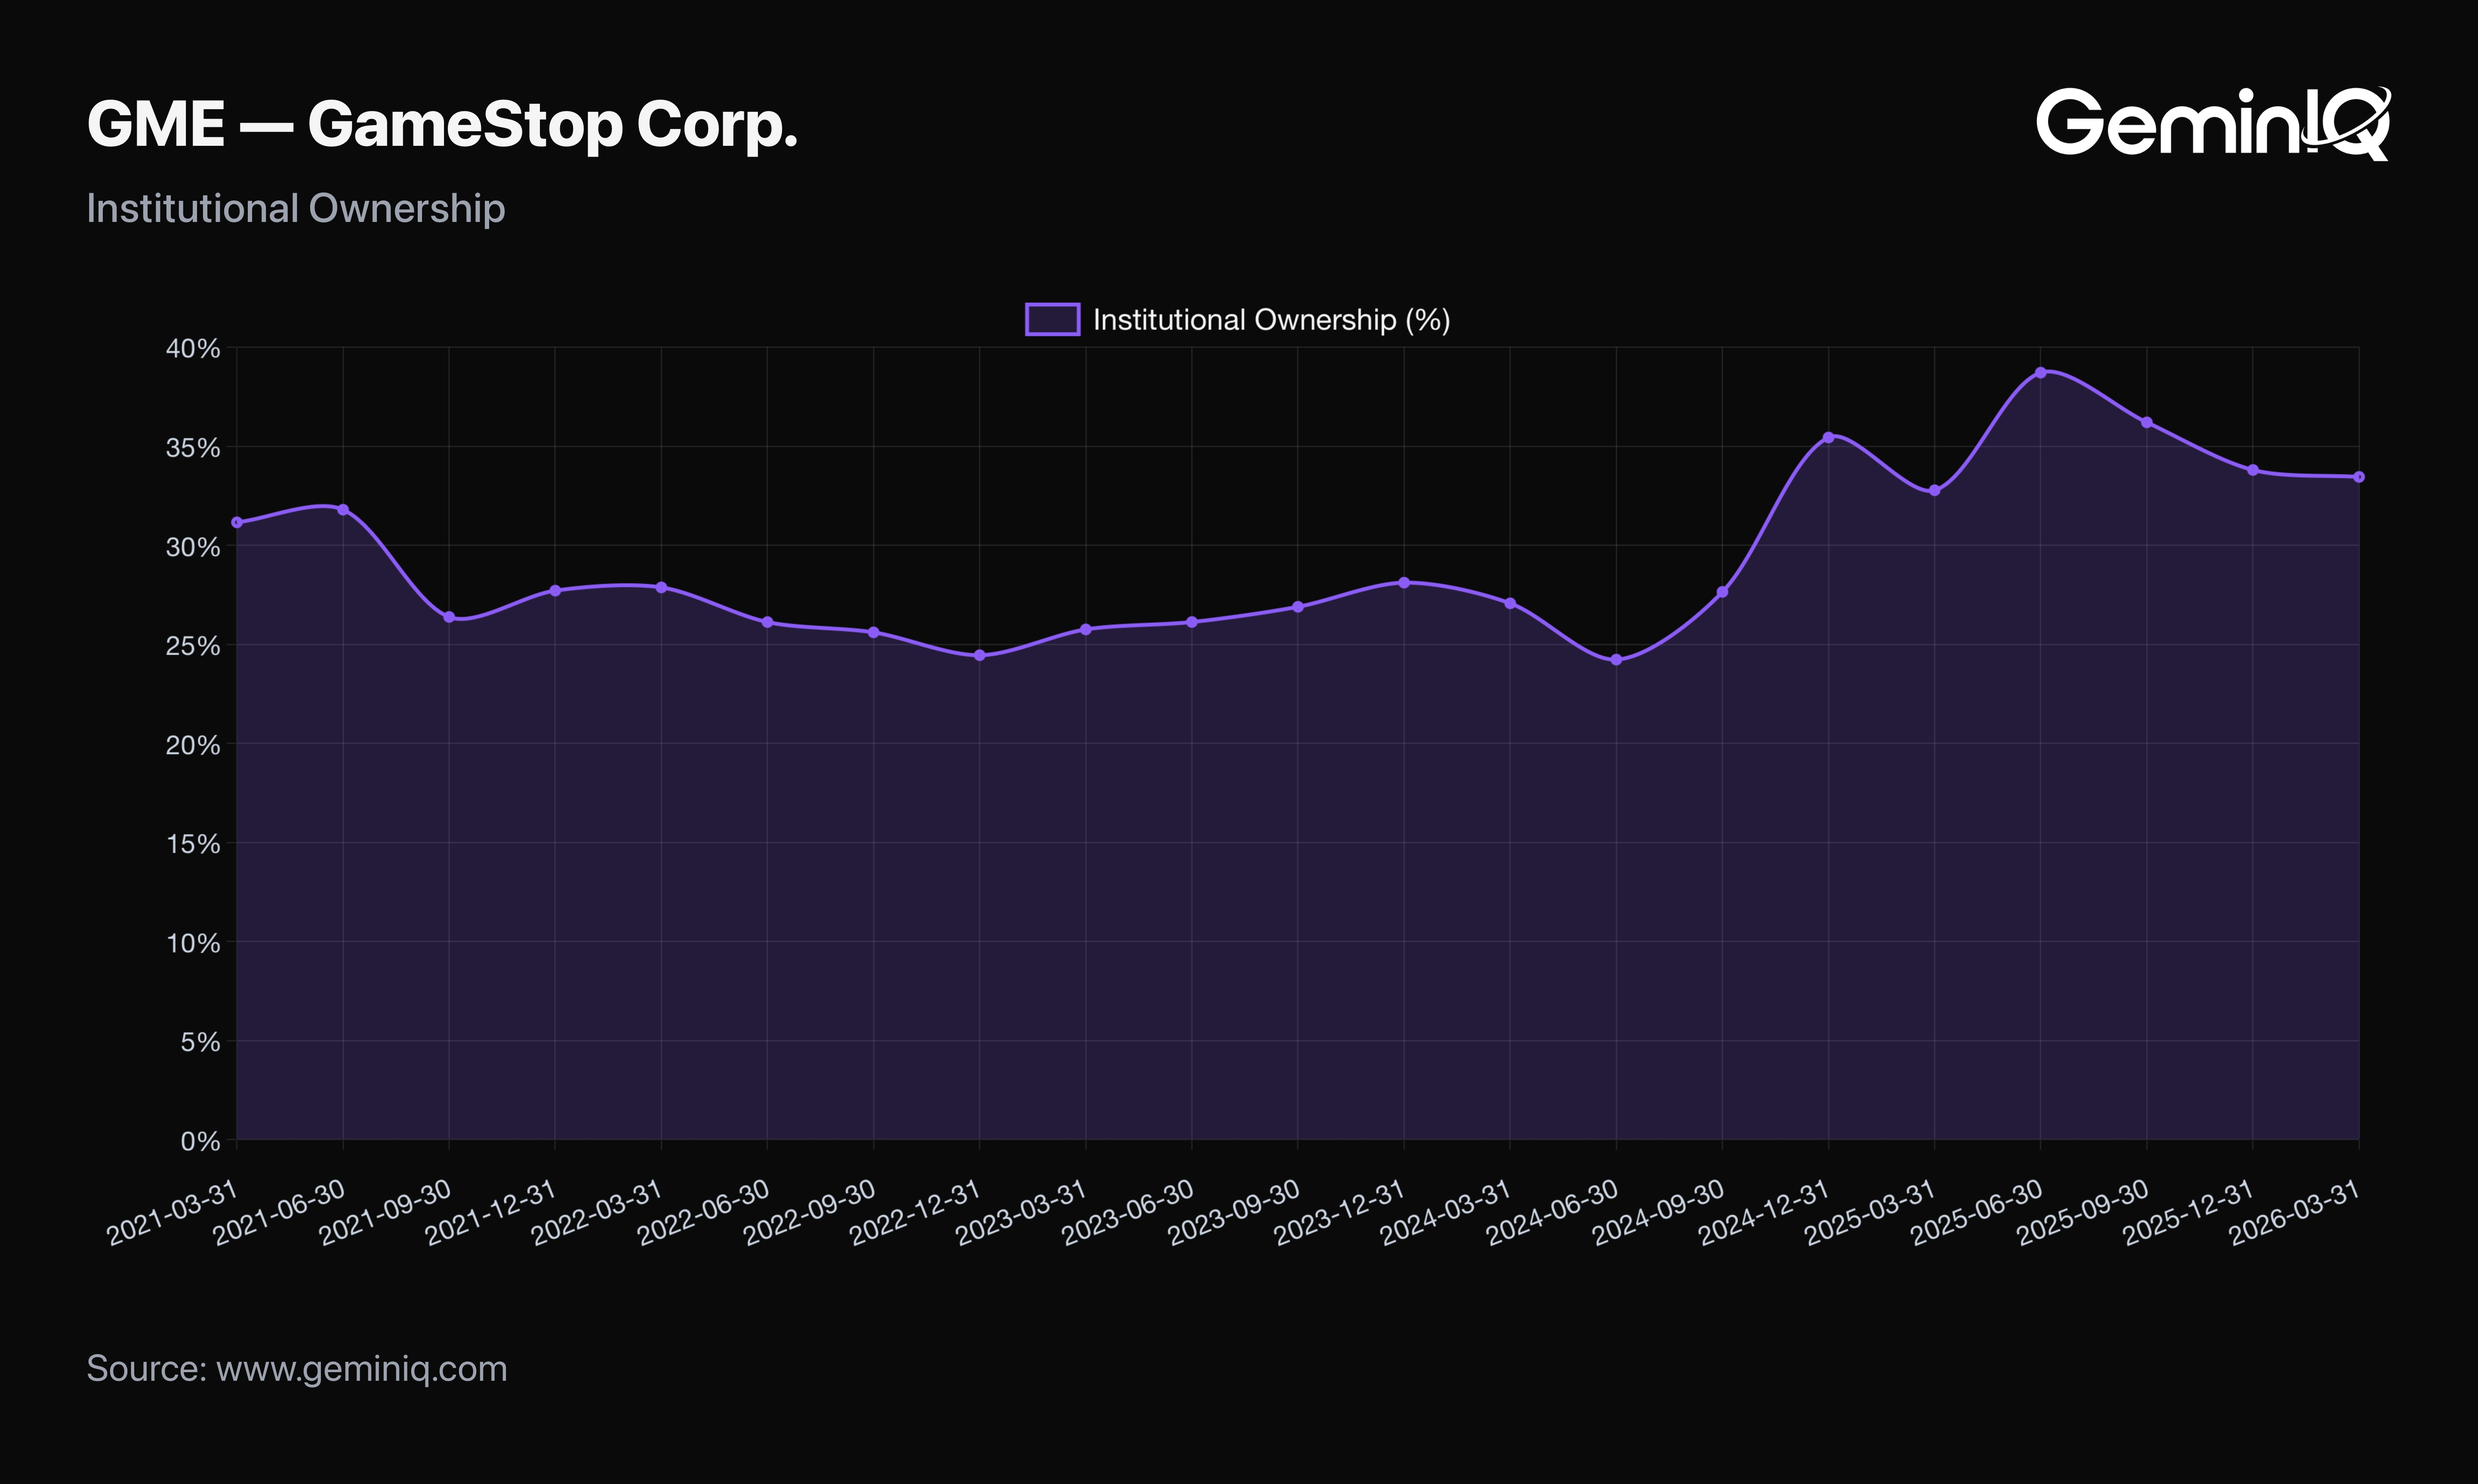Click the 2025-09-30 x-axis date label
Screen dimensions: 2478x1484
tap(2082, 1212)
